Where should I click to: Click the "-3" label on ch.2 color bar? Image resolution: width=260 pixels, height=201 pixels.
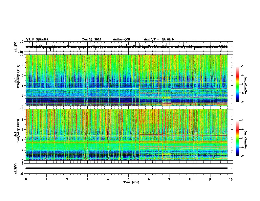242,121
